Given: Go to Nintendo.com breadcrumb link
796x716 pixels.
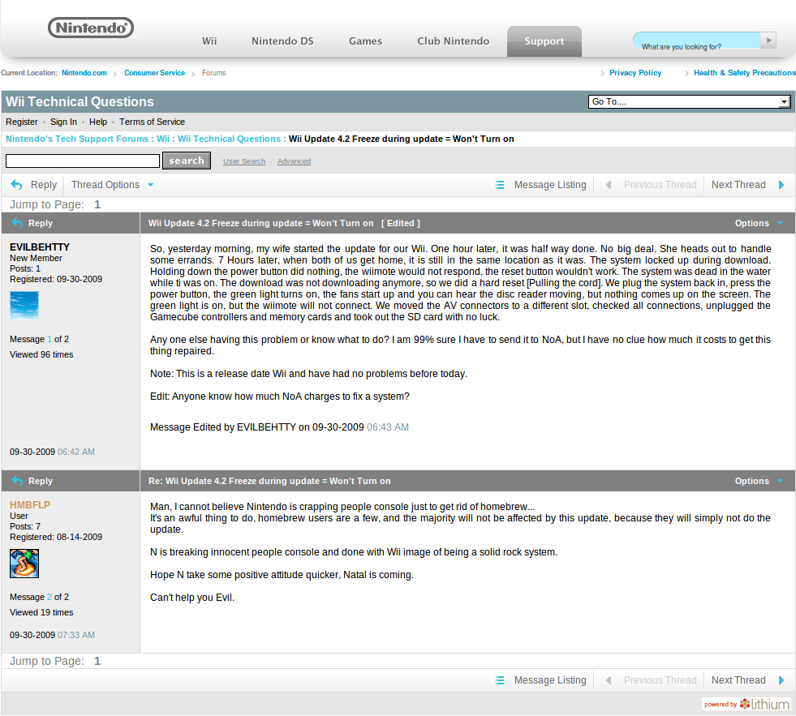Looking at the screenshot, I should pyautogui.click(x=84, y=73).
